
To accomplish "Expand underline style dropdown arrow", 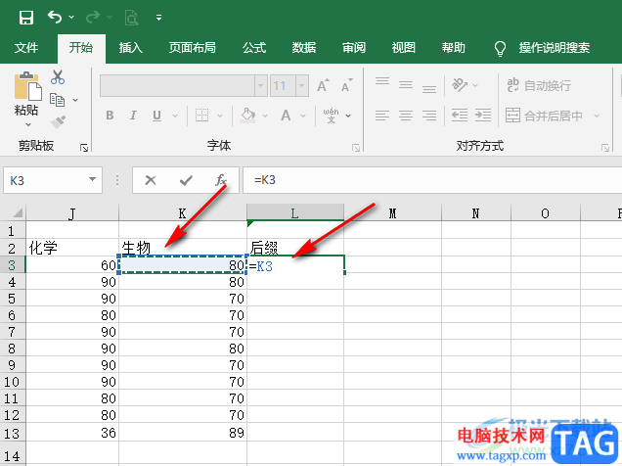I will (x=175, y=116).
